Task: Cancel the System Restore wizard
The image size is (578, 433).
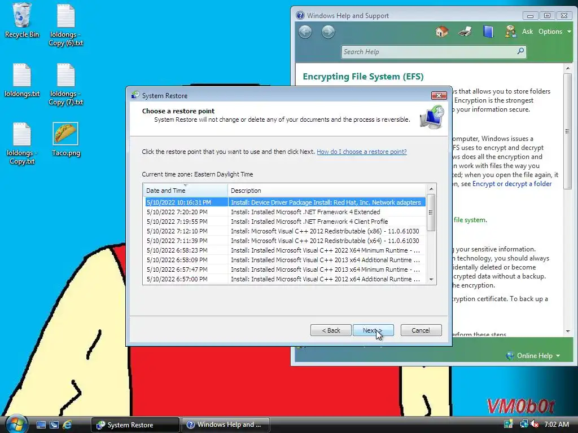Action: [x=421, y=330]
